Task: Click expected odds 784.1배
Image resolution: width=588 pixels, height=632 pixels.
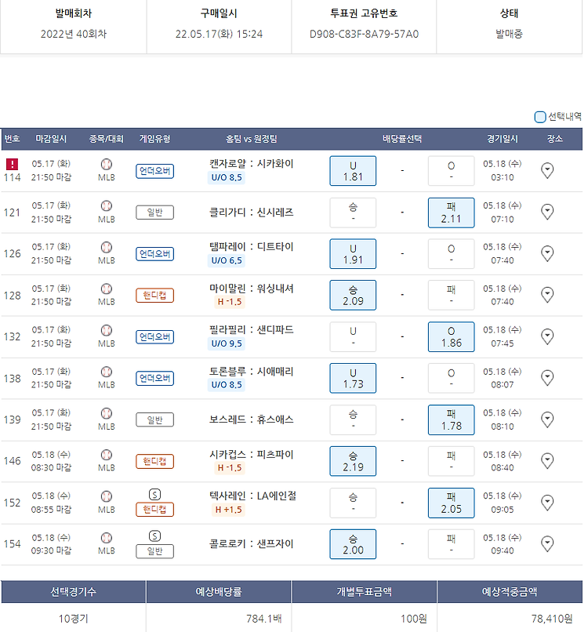Action: pos(264,619)
